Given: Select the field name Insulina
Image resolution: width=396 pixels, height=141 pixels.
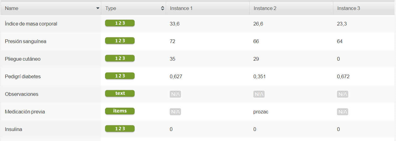Looking at the screenshot, I should click(x=13, y=129).
